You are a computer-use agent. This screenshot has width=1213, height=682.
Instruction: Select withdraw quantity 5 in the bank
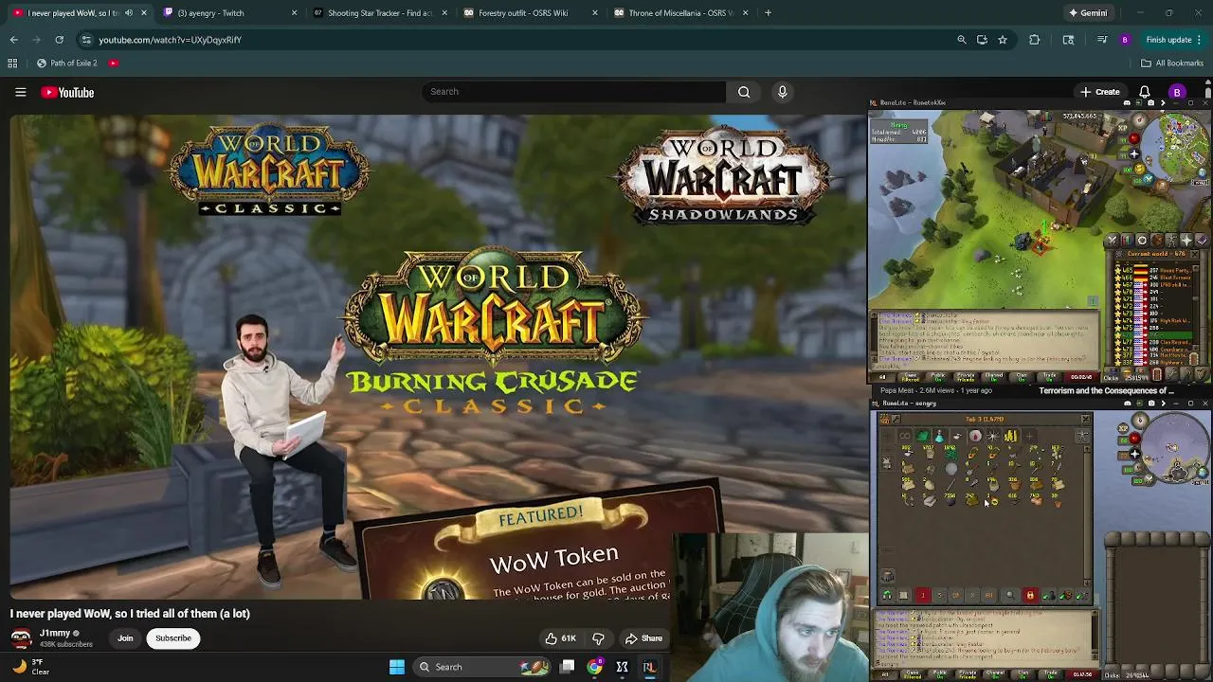(x=939, y=595)
